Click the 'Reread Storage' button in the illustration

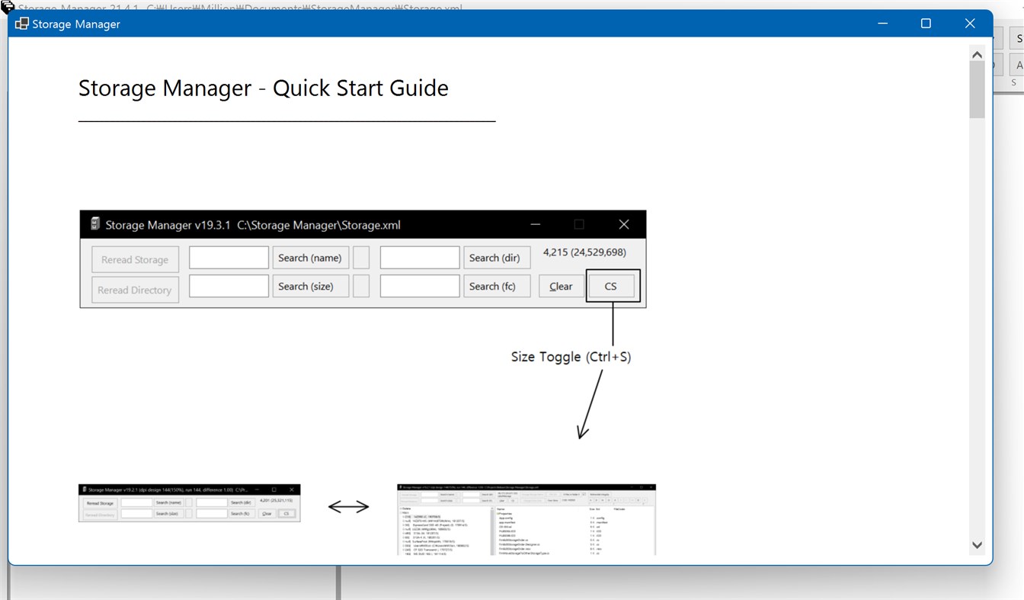(135, 259)
